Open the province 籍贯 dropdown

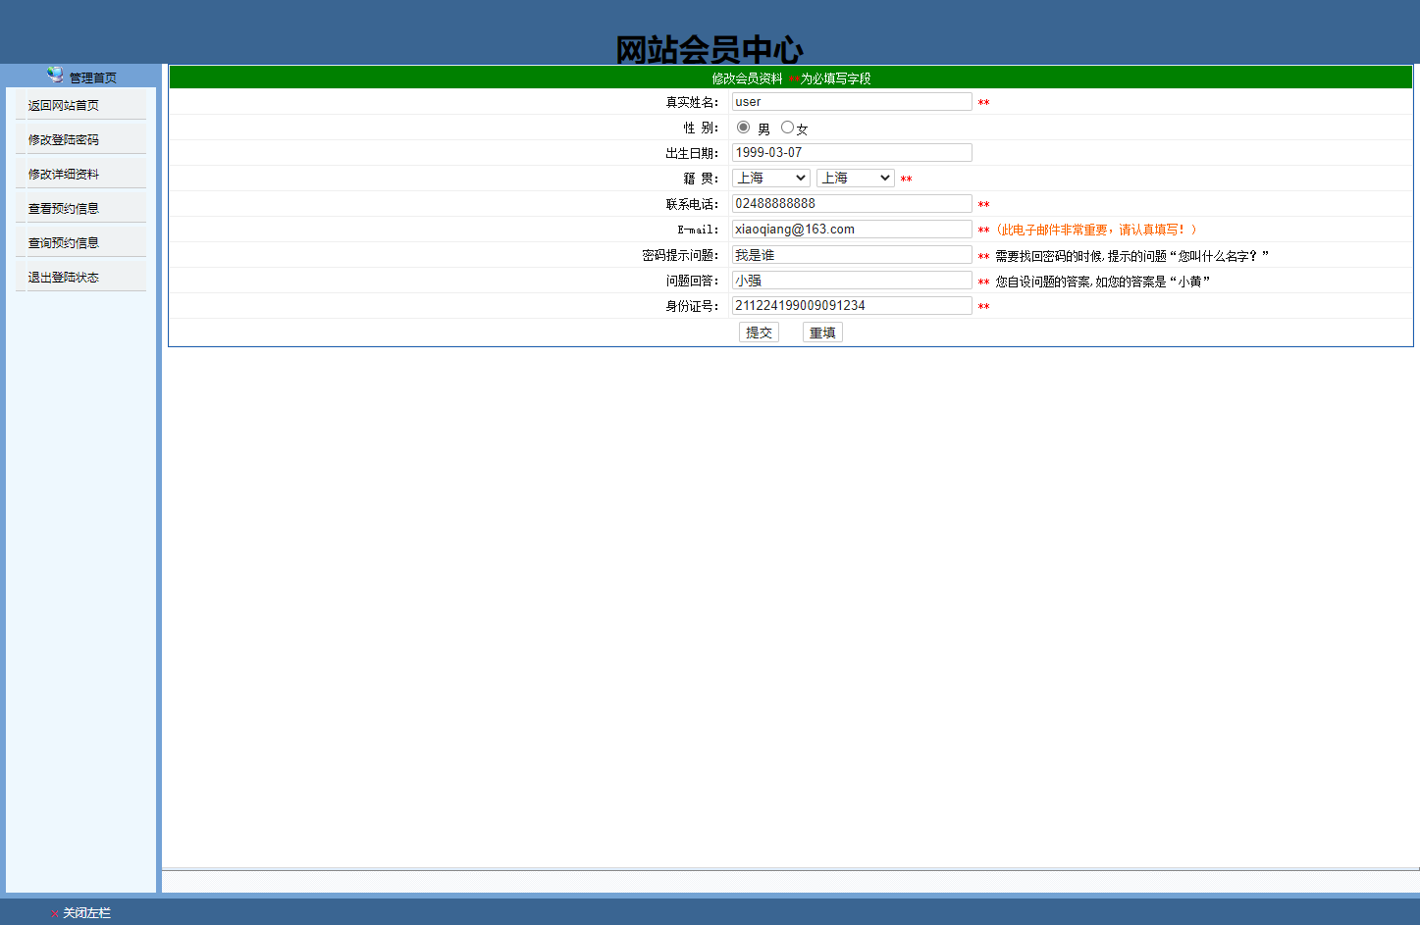point(771,178)
